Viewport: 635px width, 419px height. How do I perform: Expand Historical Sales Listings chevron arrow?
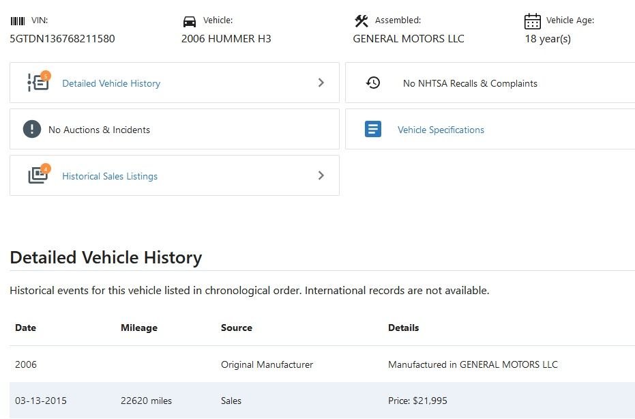(x=321, y=175)
